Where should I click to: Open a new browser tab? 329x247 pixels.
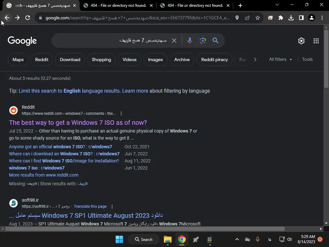coord(240,6)
